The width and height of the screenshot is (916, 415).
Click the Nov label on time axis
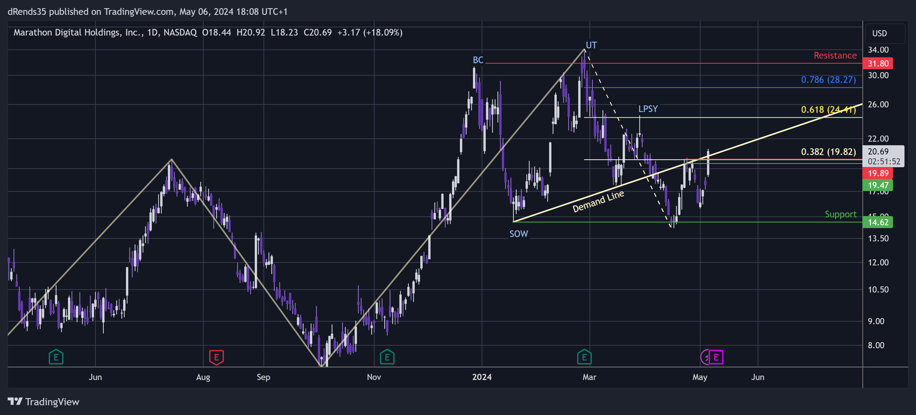pyautogui.click(x=374, y=377)
